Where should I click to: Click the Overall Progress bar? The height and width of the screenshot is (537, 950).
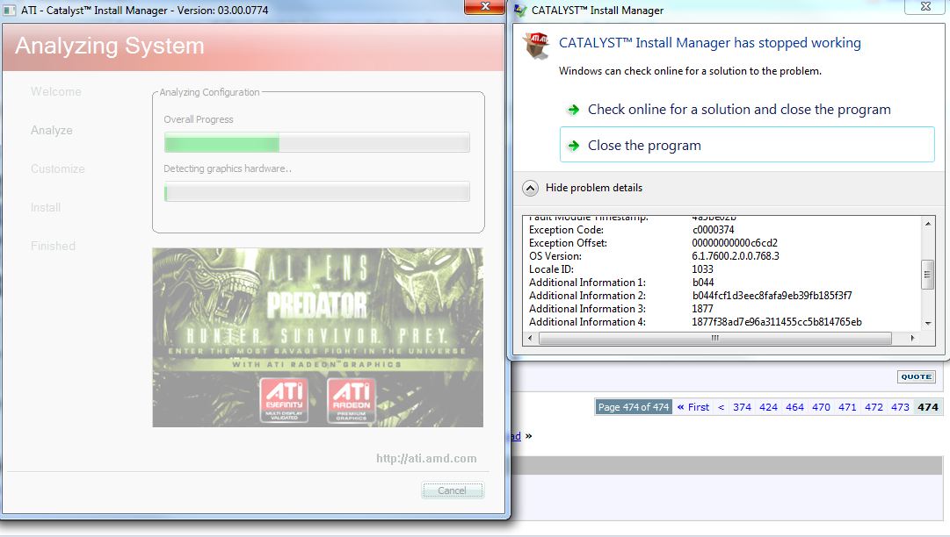pyautogui.click(x=317, y=143)
